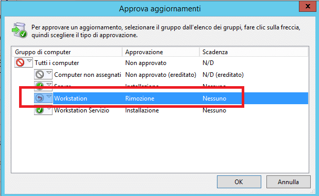
Task: Expand the Workstation approval type arrow
Action: [x=49, y=96]
